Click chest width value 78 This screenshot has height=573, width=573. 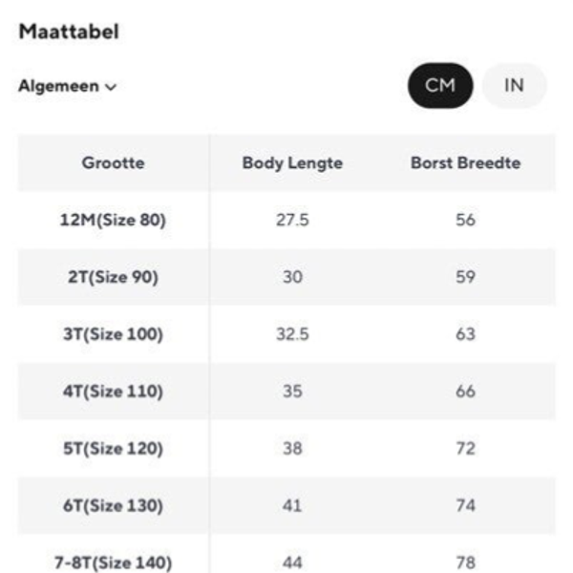pos(465,562)
